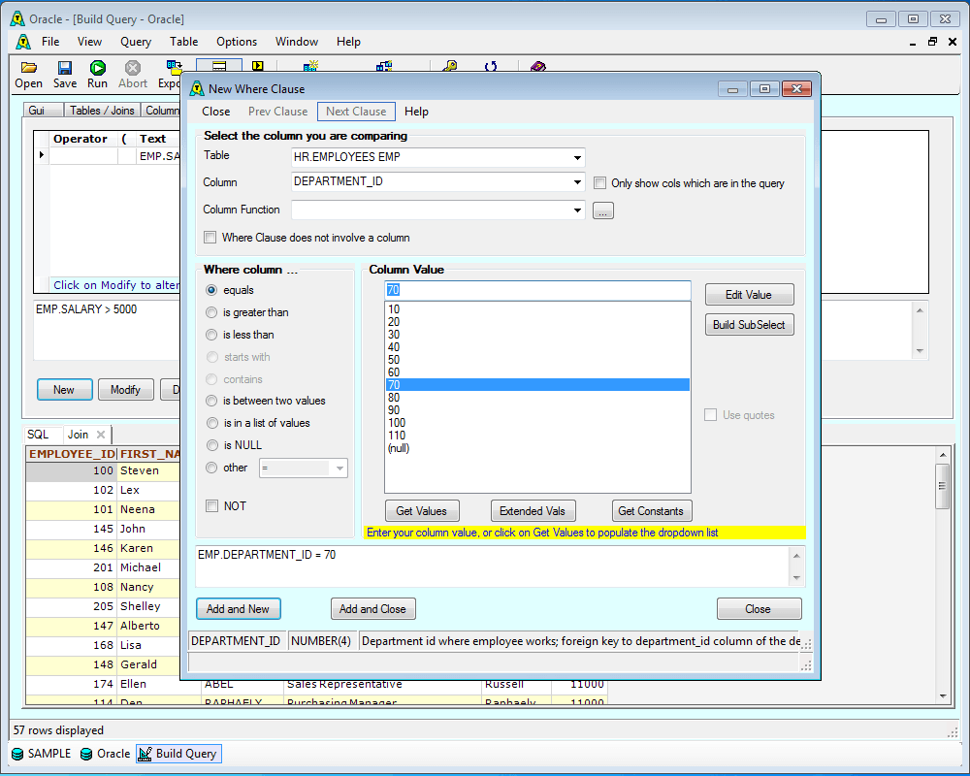This screenshot has height=776, width=970.
Task: Pick value 10 in Column Value list
Action: 537,308
